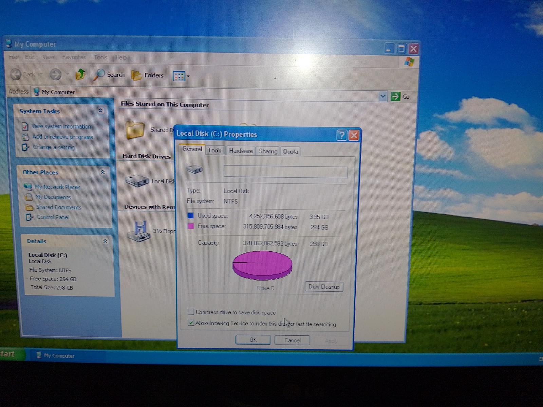Click the My Documents sidebar icon
Screen dimensions: 543x407
29,197
